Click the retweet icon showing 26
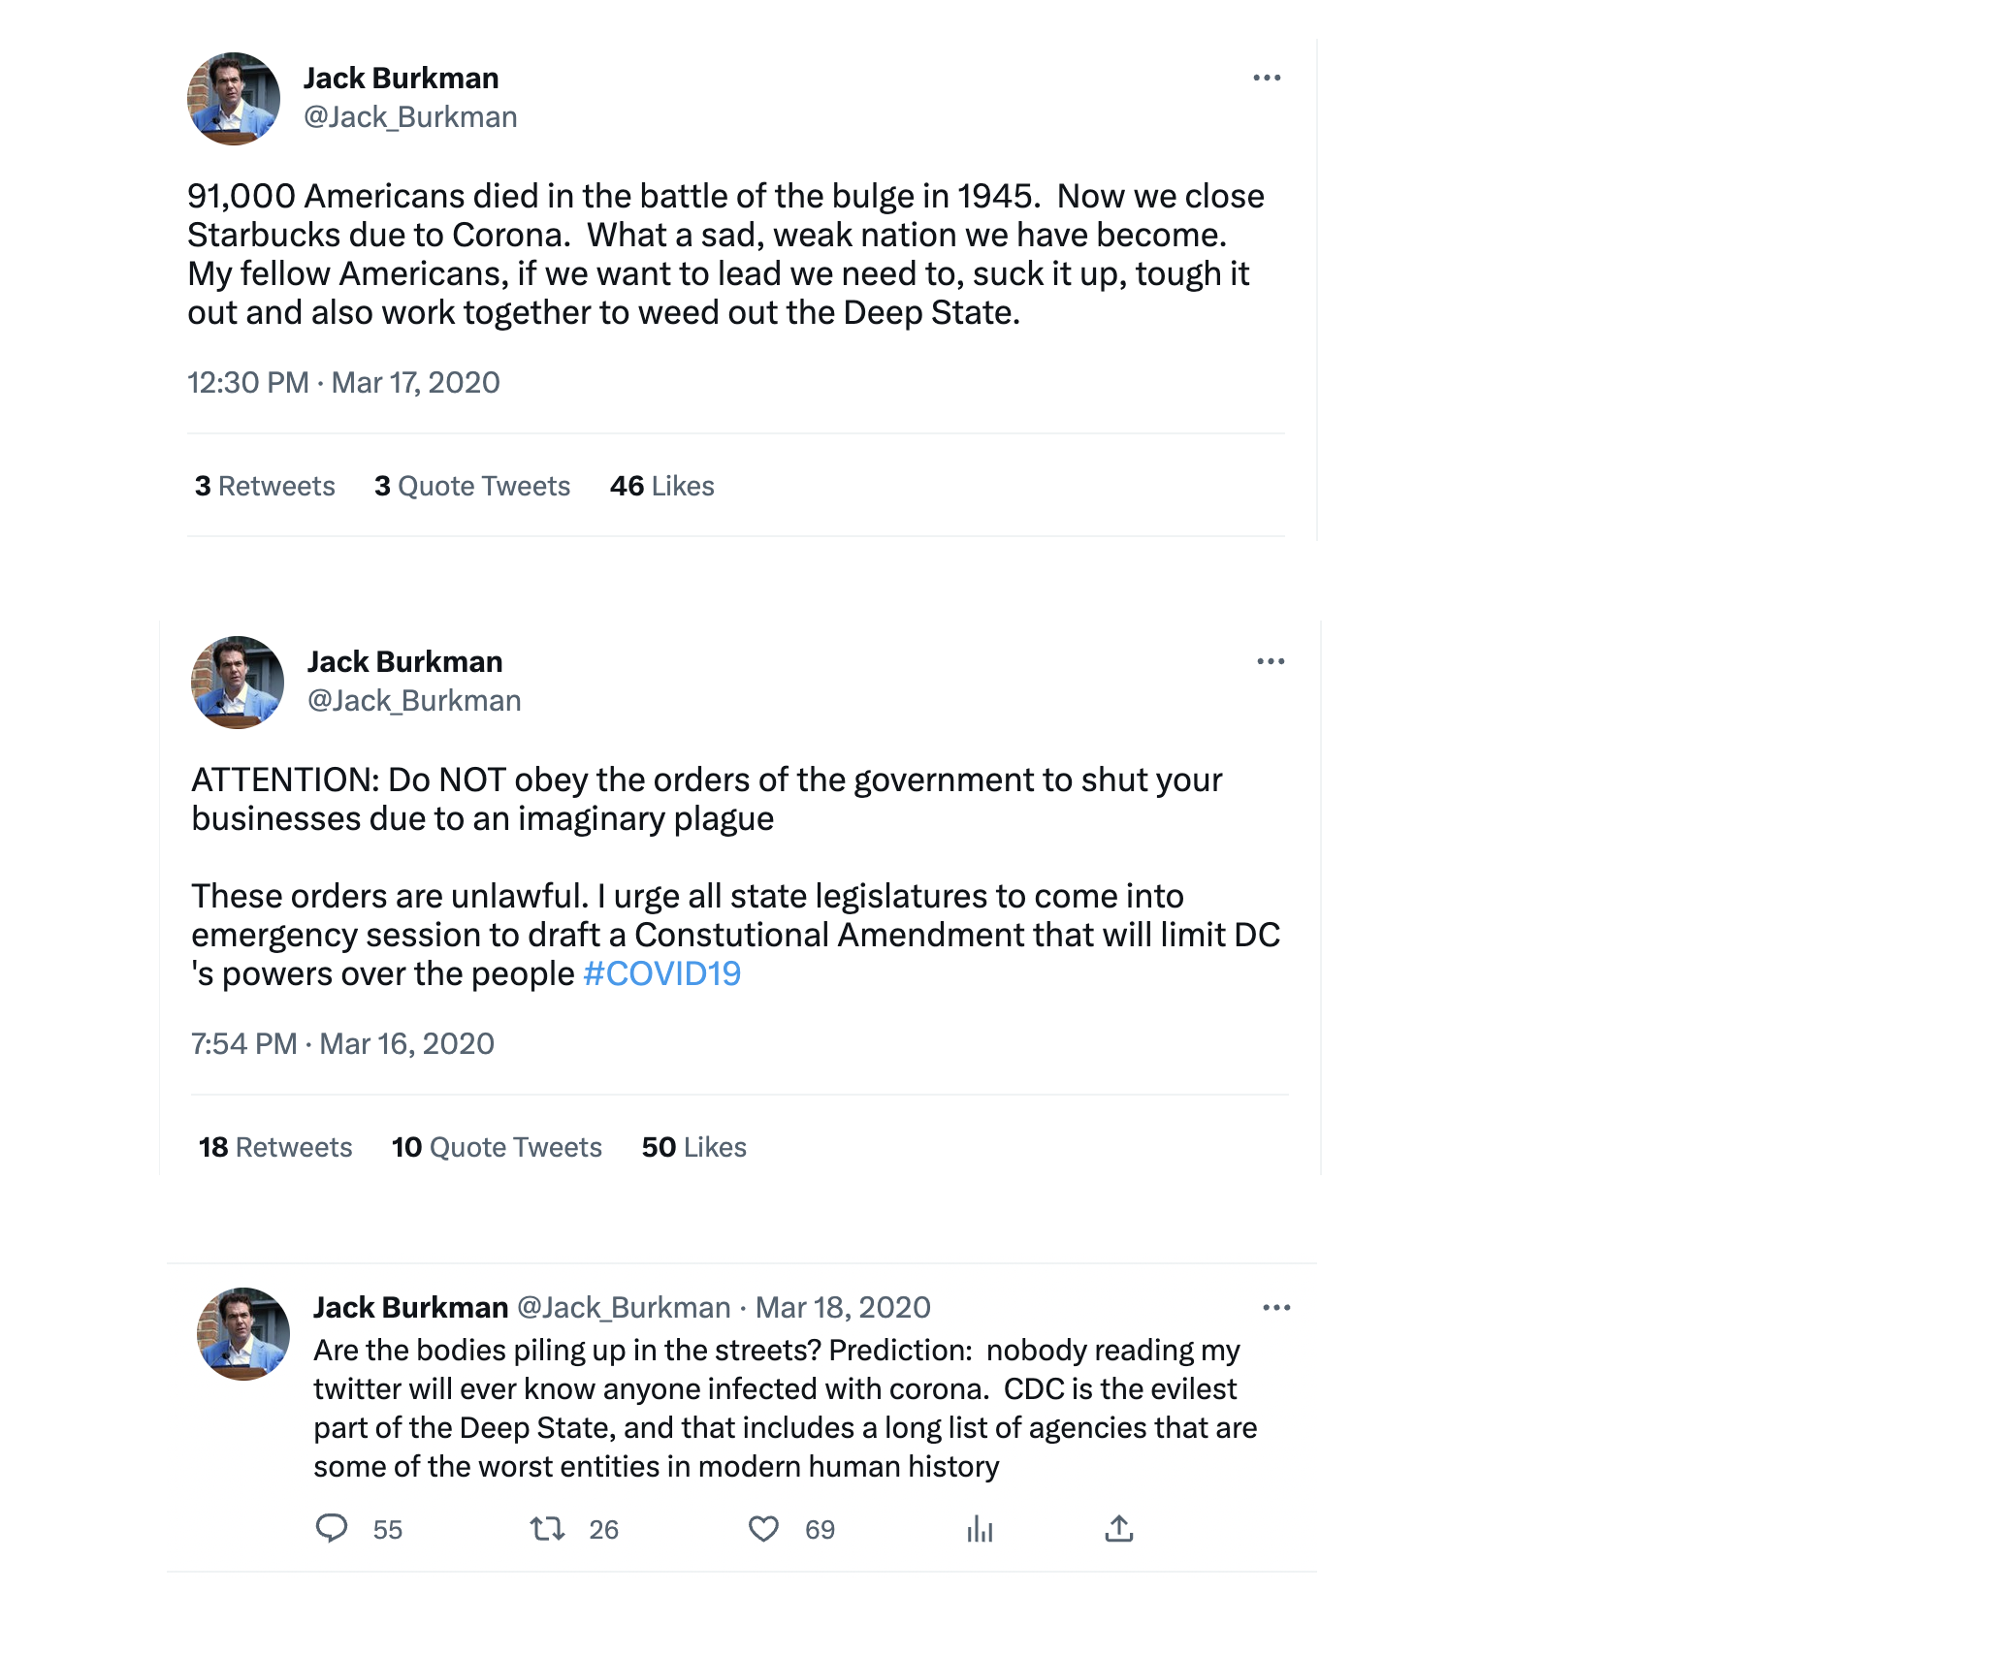The image size is (1996, 1656). tap(548, 1529)
